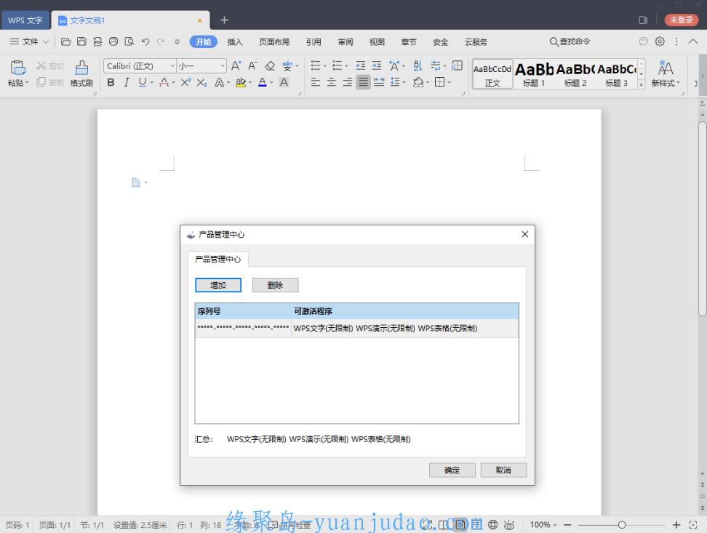Toggle bold formatting
This screenshot has width=707, height=533.
[111, 82]
